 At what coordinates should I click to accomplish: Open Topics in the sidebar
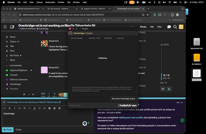13,42
